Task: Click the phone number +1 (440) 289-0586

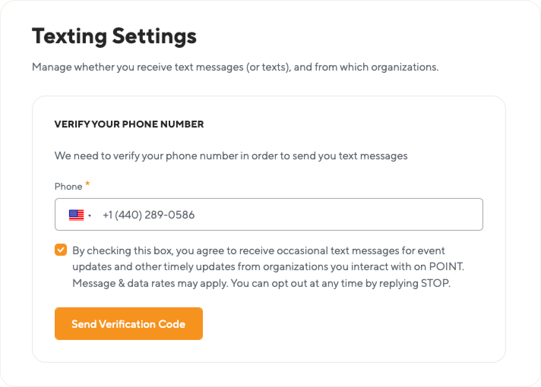Action: [x=149, y=215]
